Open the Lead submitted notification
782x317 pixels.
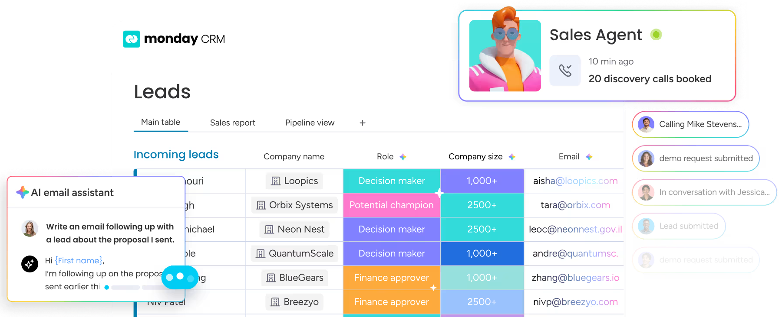click(679, 226)
